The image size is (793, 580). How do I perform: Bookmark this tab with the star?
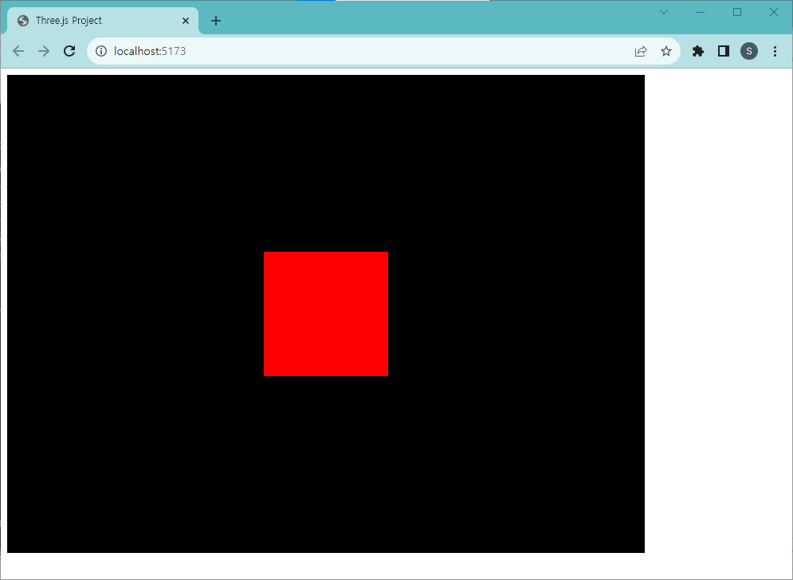tap(666, 51)
